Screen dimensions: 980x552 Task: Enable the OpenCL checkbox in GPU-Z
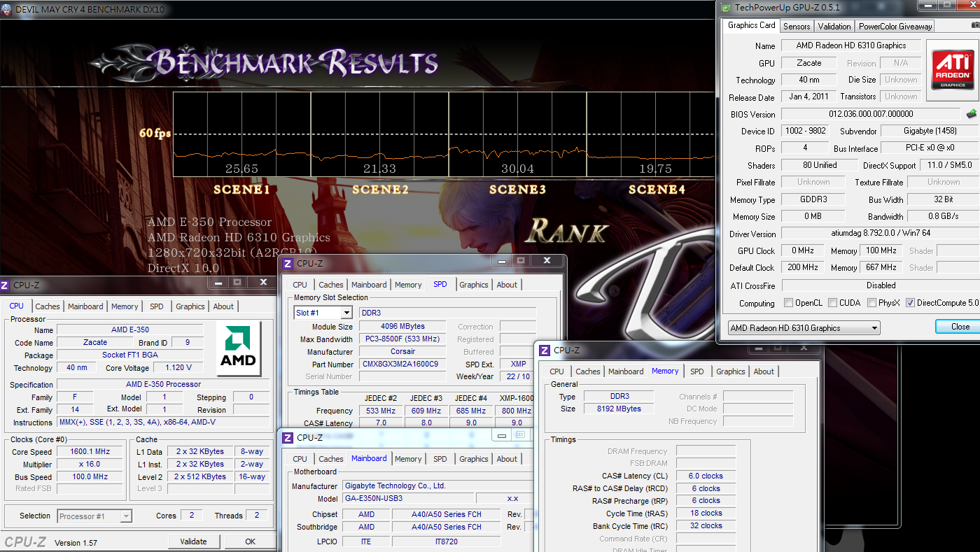(789, 303)
